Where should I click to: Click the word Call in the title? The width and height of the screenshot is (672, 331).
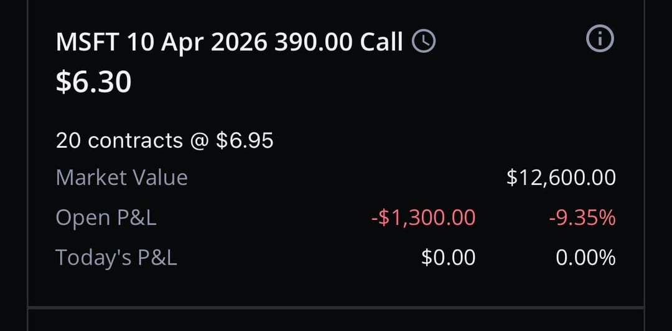coord(382,42)
